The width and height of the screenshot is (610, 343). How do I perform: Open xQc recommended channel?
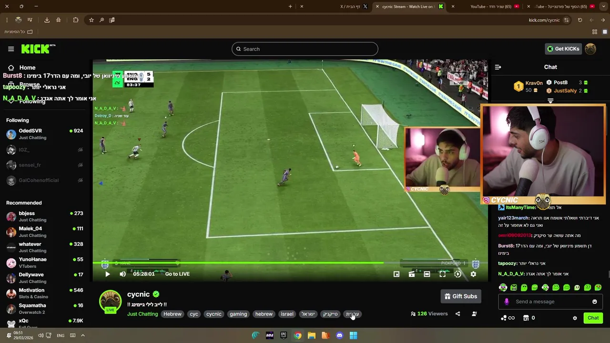(x=45, y=323)
